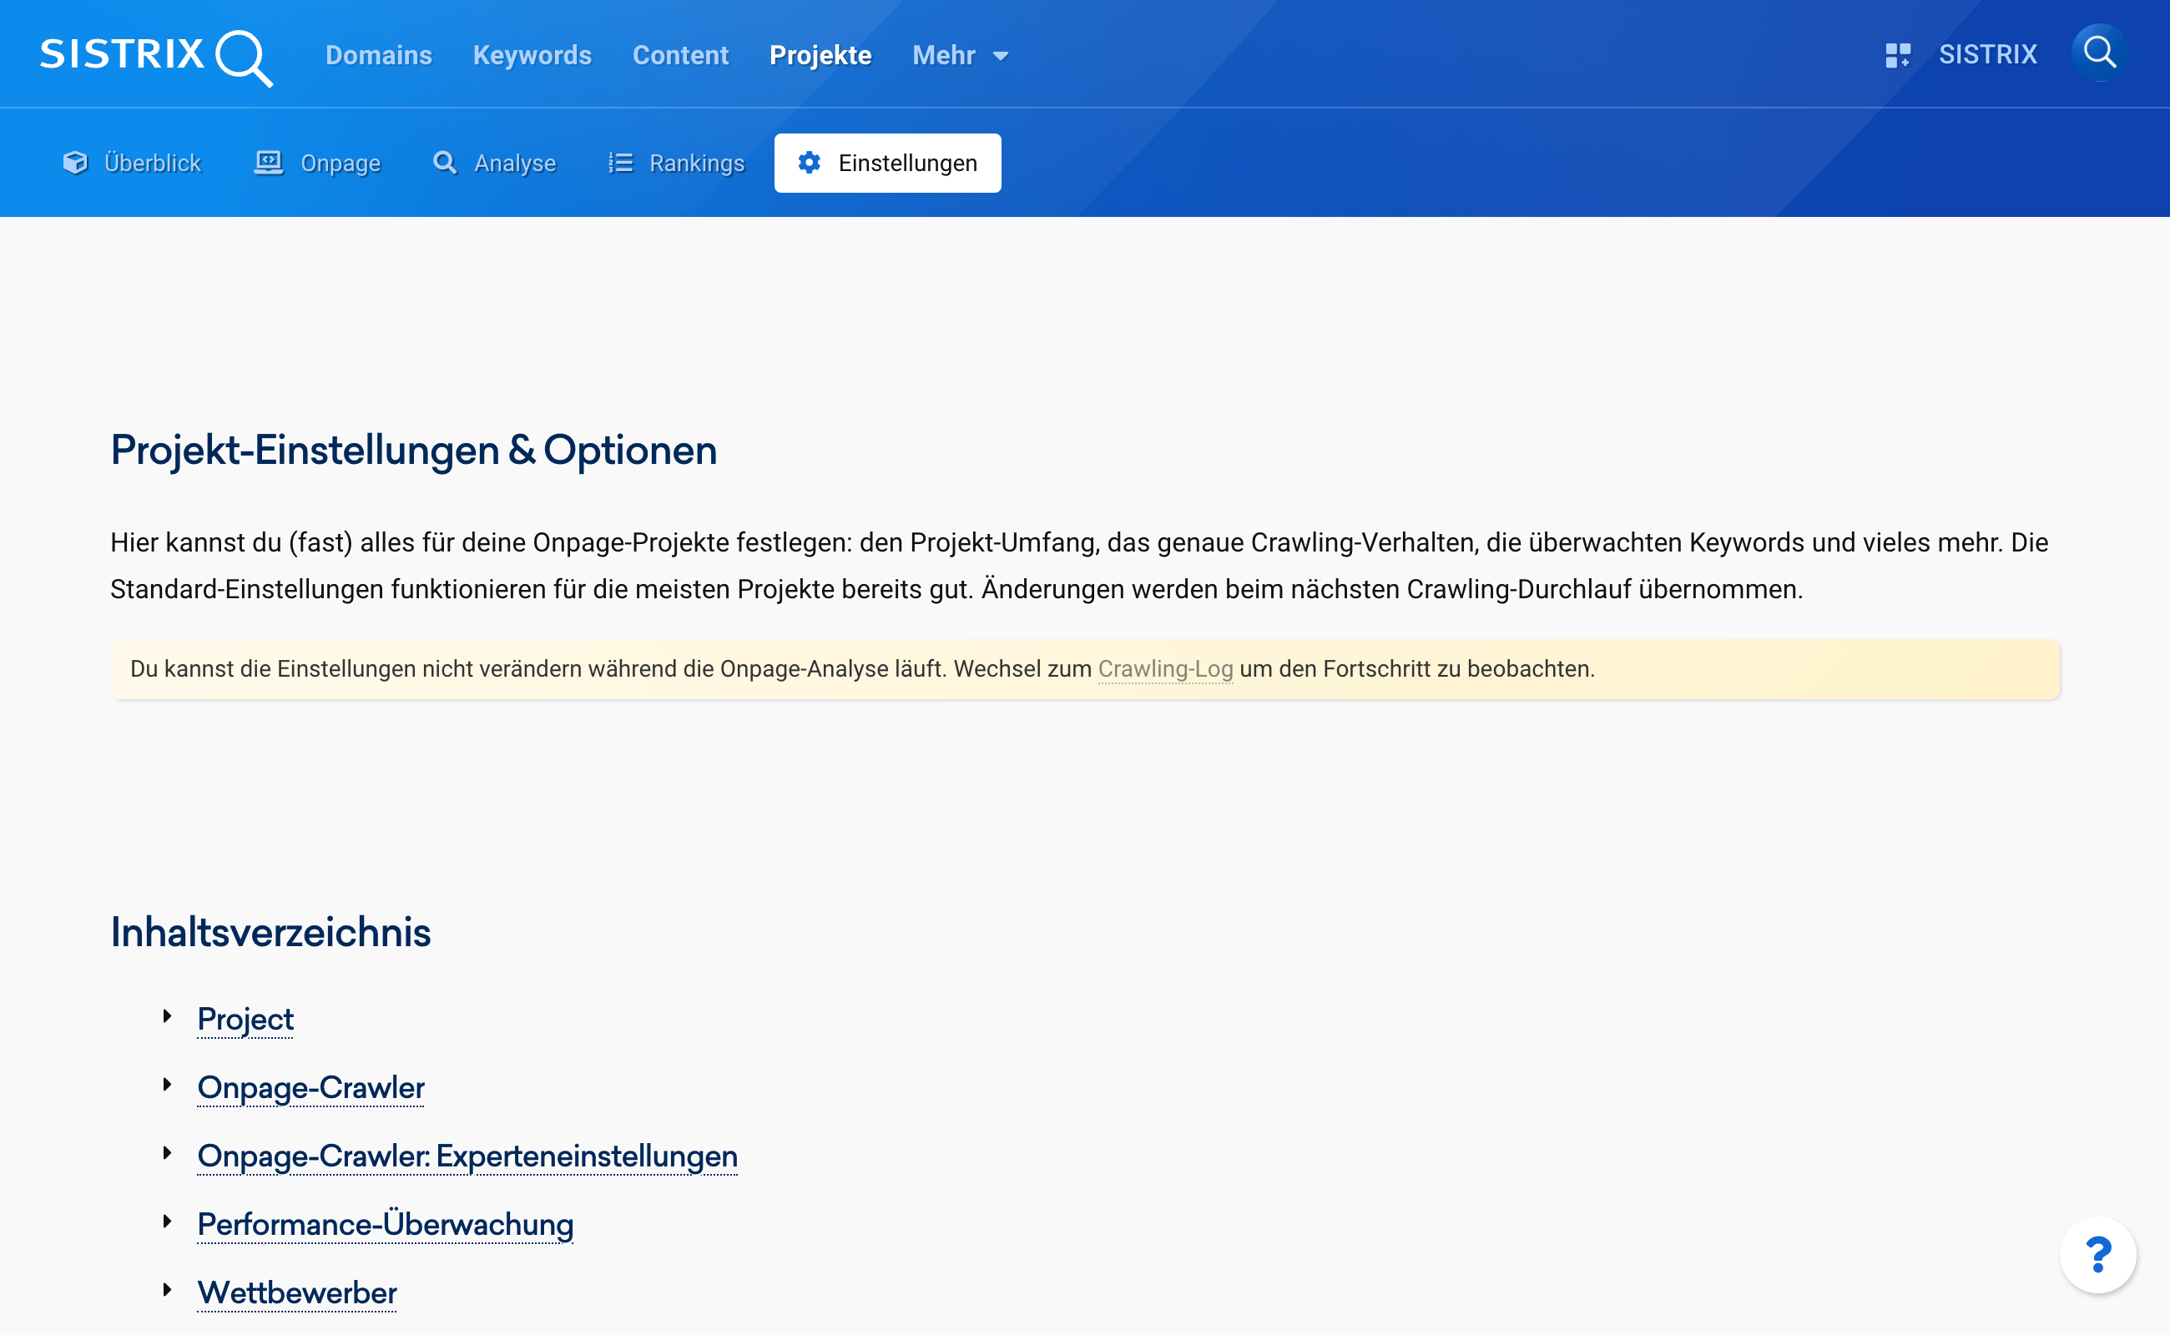The image size is (2170, 1335).
Task: Open the search magnifier icon at top right
Action: click(x=2099, y=53)
